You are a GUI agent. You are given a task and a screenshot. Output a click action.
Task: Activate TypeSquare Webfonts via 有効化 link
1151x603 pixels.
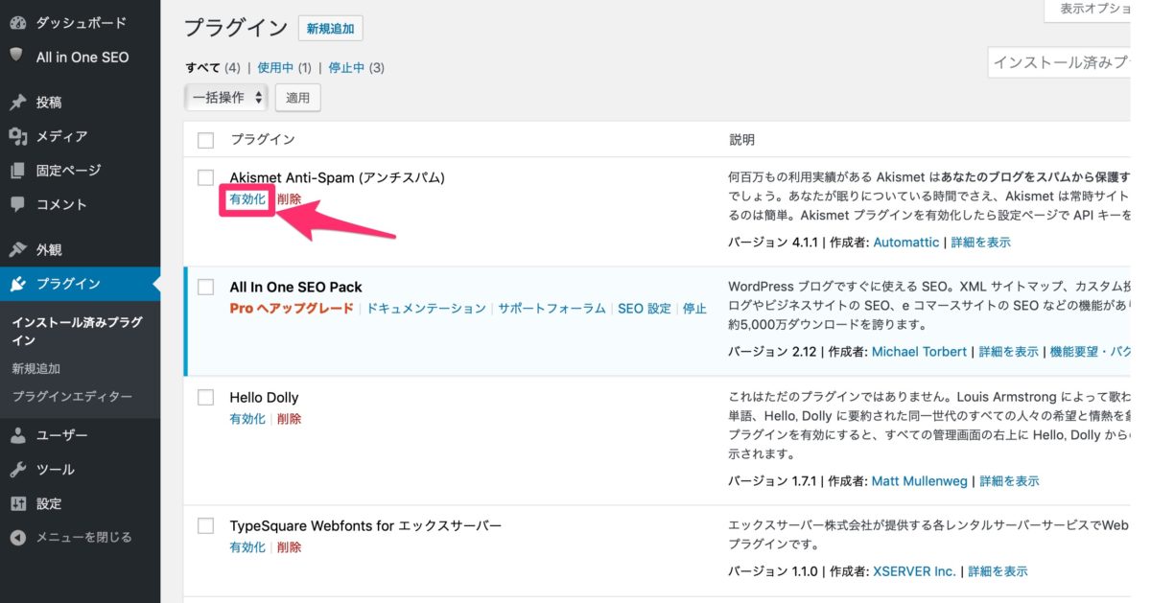click(x=247, y=547)
